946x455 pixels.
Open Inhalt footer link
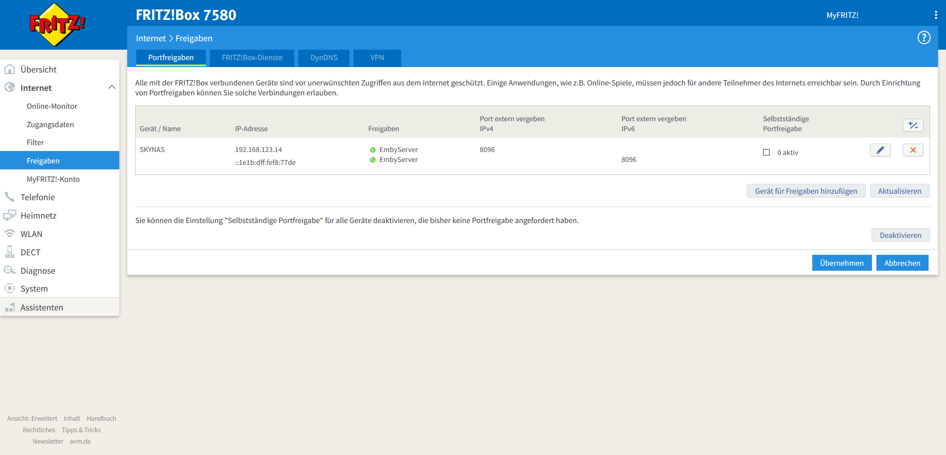tap(72, 419)
